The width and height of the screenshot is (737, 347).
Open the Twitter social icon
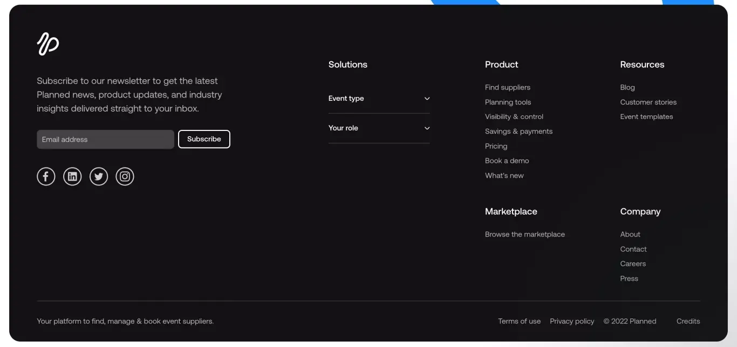click(x=99, y=176)
